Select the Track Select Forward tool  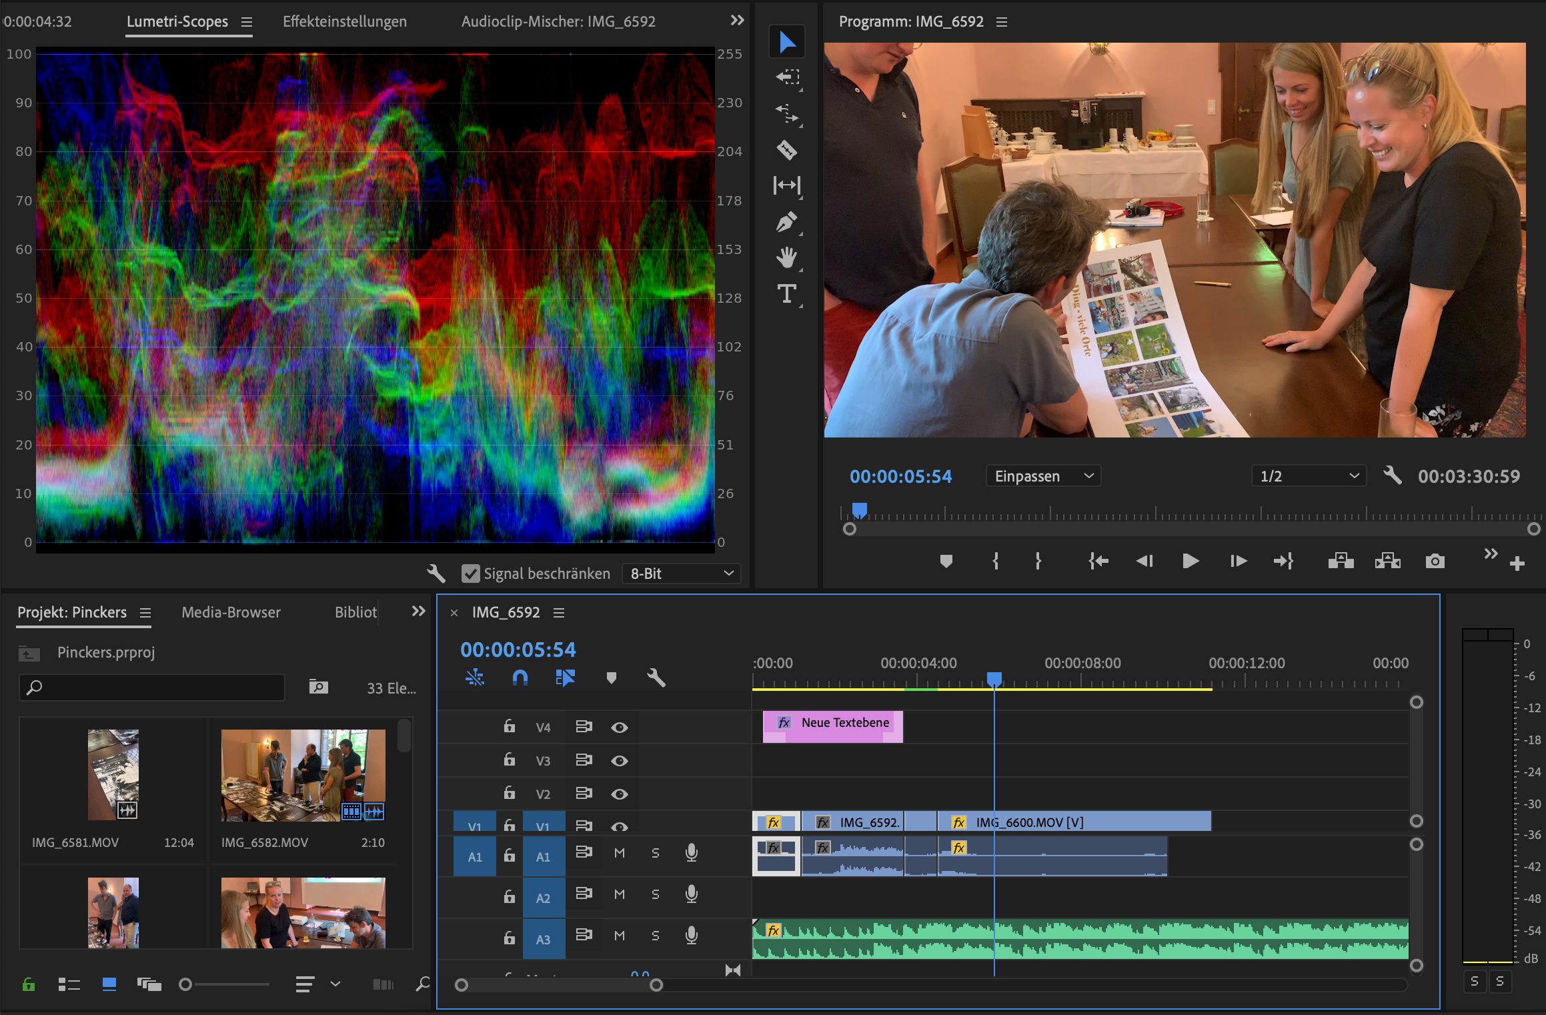tap(787, 77)
